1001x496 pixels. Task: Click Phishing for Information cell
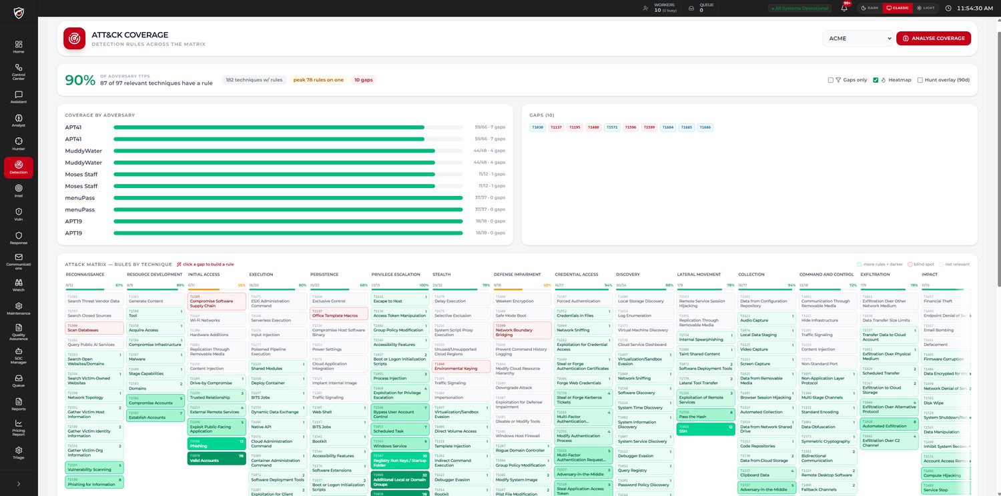94,482
